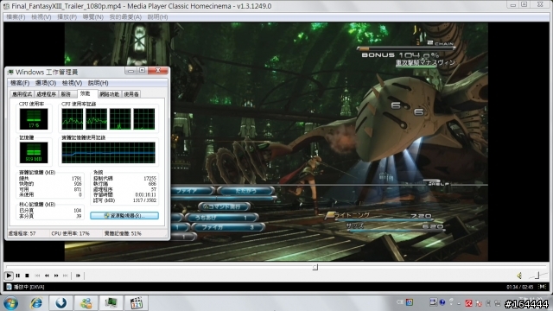The image size is (553, 311).
Task: Click the Play button in Media Player Classic
Action: point(9,276)
